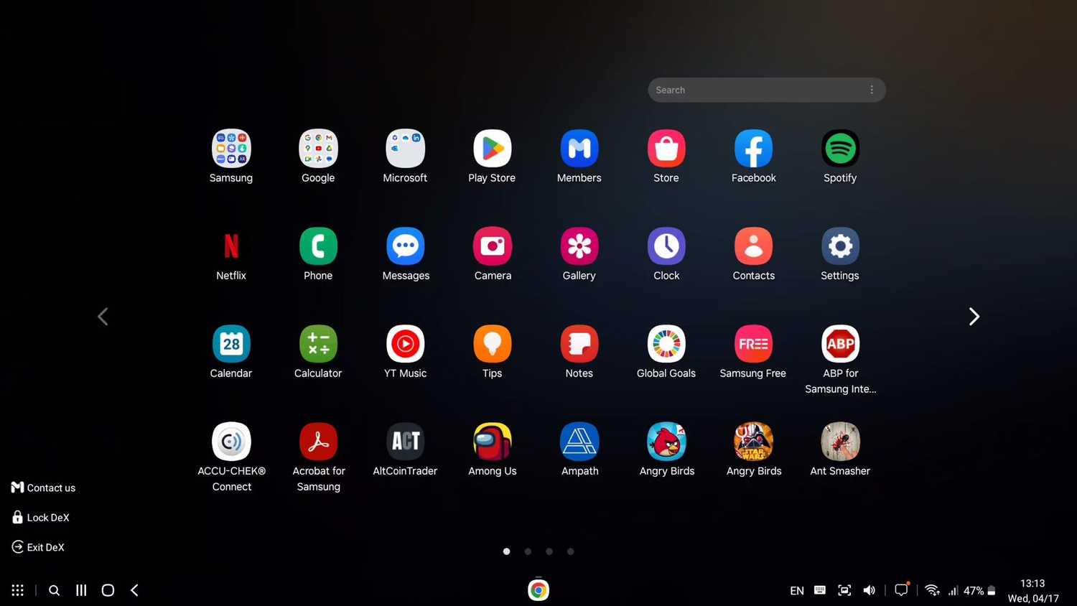The height and width of the screenshot is (606, 1077).
Task: Adjust volume from the status bar
Action: coord(869,589)
